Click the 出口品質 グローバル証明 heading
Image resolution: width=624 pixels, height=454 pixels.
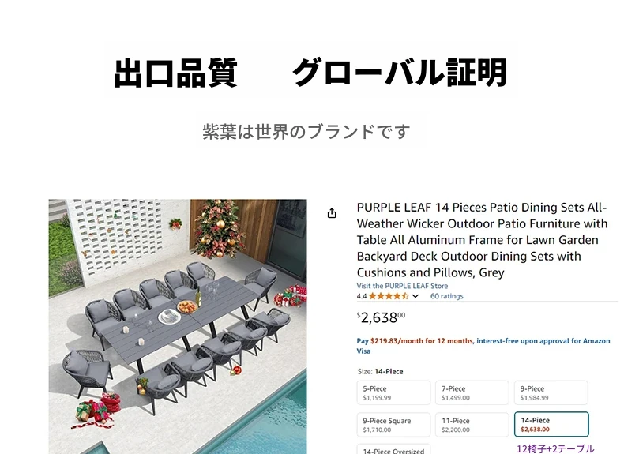[x=310, y=73]
